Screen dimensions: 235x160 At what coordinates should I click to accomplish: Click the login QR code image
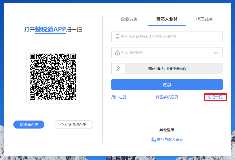[x=53, y=77]
